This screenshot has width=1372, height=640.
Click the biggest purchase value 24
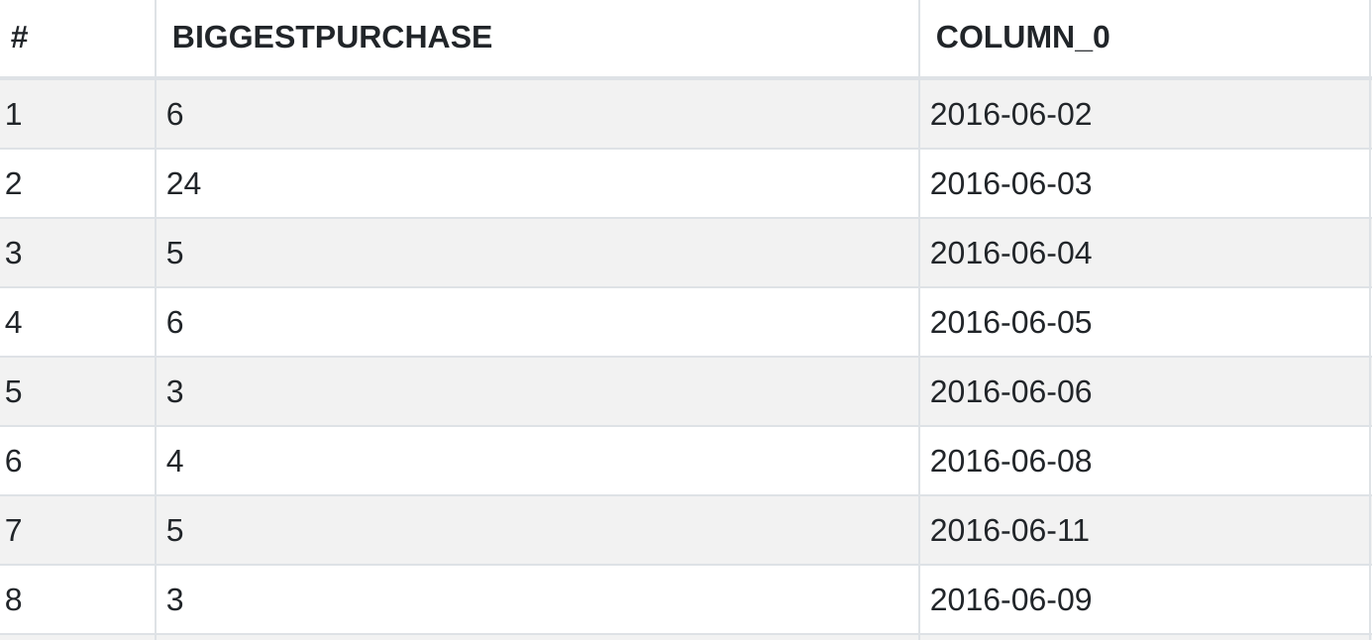point(184,184)
